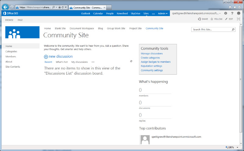Click the new discussion plus icon

[x=46, y=57]
